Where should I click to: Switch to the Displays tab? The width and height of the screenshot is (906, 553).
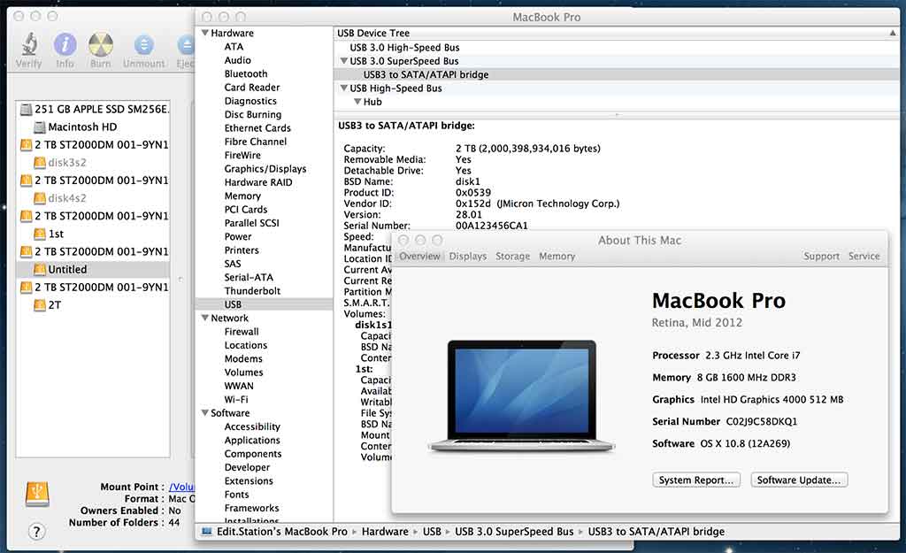coord(467,256)
